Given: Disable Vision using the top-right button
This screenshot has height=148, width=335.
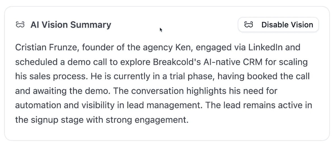Looking at the screenshot, I should pyautogui.click(x=278, y=25).
